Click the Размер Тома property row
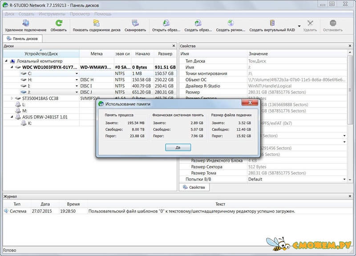Screen dimensions: 356x256 click(263, 173)
